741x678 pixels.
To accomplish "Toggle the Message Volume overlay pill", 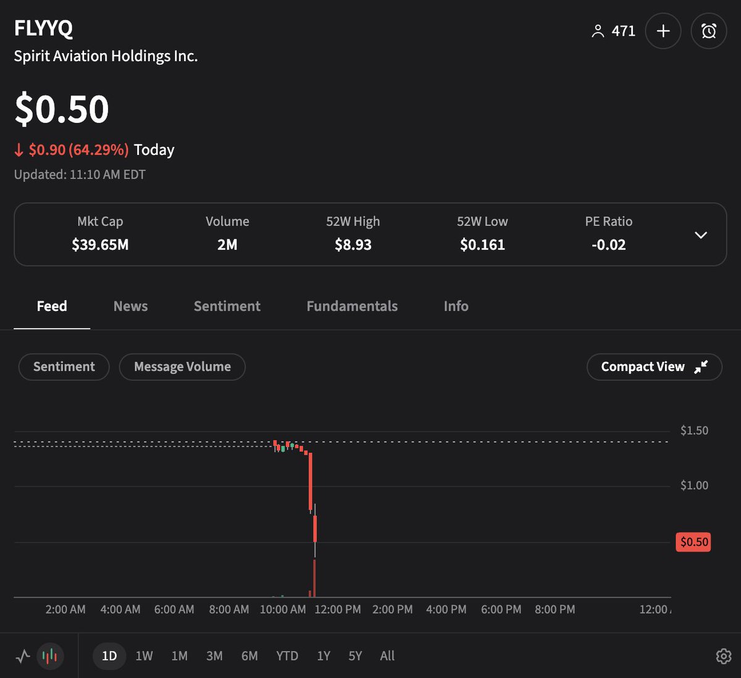I will [x=182, y=367].
